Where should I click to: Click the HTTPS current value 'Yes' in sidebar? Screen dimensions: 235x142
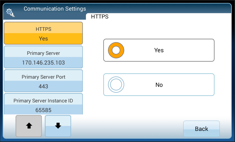pos(43,38)
